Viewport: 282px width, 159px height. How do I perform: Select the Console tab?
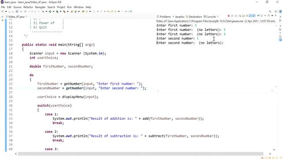pyautogui.click(x=210, y=17)
